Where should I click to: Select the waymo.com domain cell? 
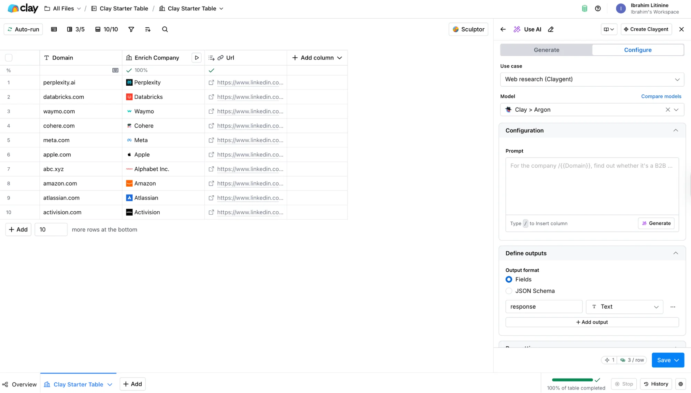pos(81,112)
